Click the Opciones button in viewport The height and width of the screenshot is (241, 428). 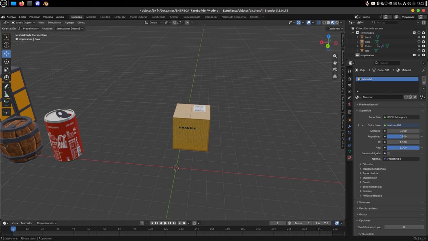tap(336, 28)
